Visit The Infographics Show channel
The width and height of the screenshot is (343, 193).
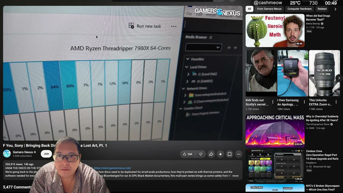[x=318, y=124]
